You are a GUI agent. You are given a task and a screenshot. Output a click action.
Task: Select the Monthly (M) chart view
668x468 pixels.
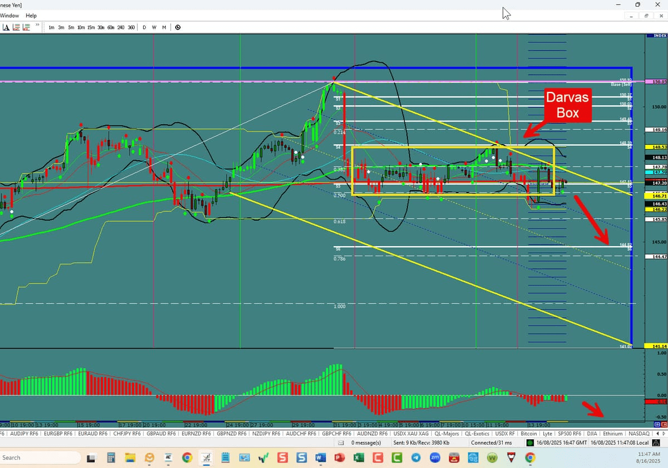tap(164, 27)
